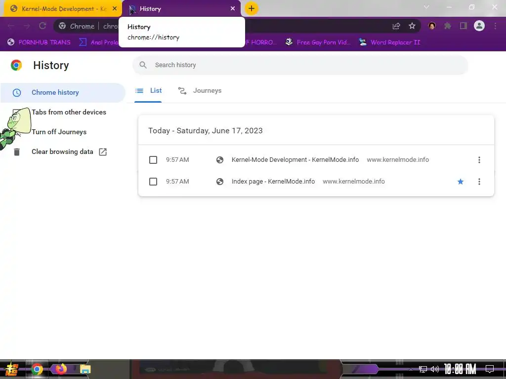Click the network icon in the system tray
The image size is (506, 379).
(423, 369)
